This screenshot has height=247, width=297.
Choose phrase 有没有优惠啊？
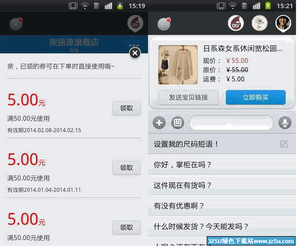(180, 206)
